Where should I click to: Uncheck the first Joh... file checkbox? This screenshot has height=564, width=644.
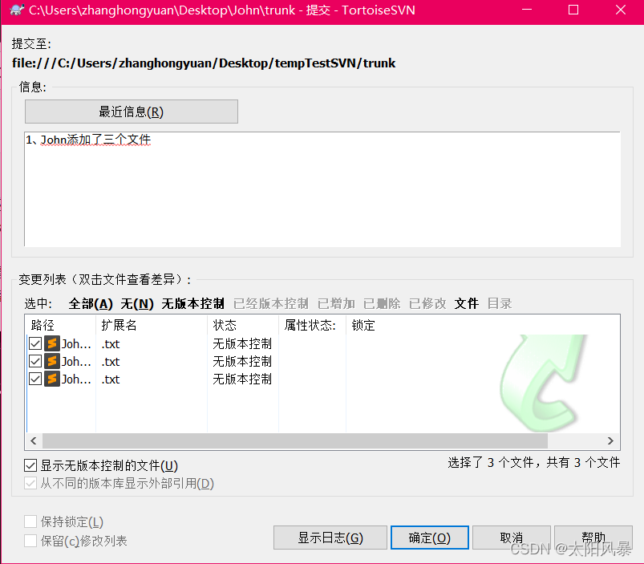click(35, 343)
